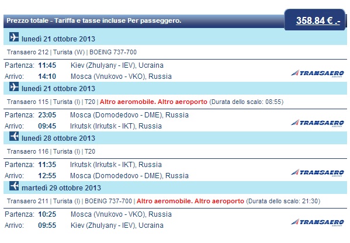Click the first departure airplane icon

(14, 37)
